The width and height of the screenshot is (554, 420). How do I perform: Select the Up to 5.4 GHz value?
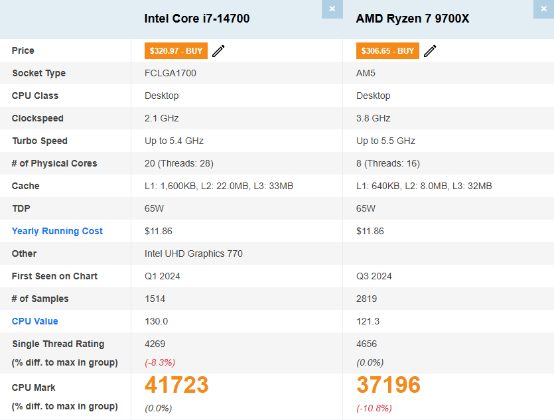[x=174, y=141]
